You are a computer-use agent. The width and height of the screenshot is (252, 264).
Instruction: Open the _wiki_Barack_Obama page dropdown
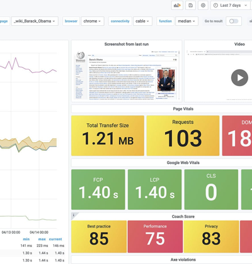35,21
